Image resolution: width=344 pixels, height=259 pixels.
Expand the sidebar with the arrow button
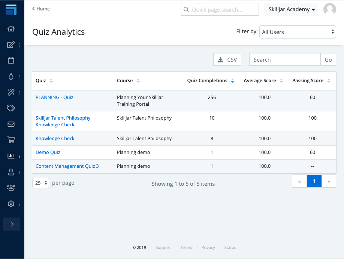coord(12,224)
